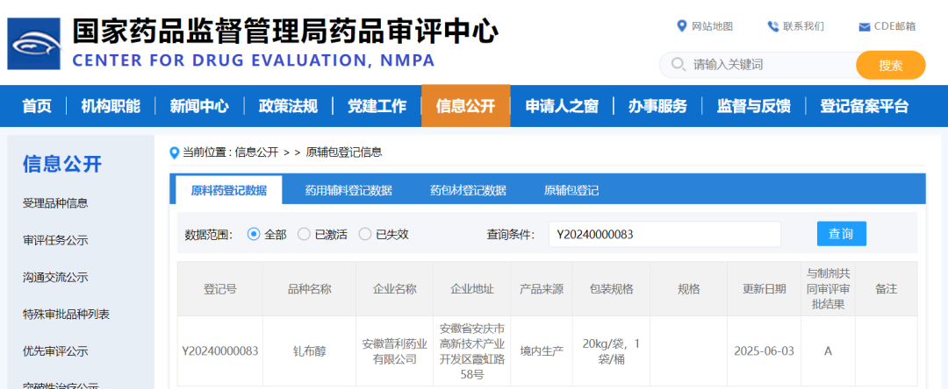The height and width of the screenshot is (389, 948).
Task: Open the 信息公开 navigation menu
Action: [x=465, y=106]
